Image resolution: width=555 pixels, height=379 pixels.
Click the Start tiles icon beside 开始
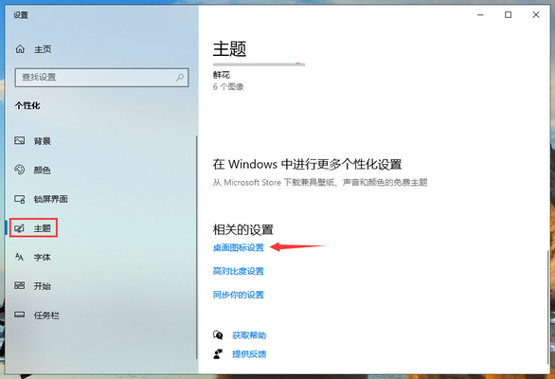pyautogui.click(x=20, y=285)
